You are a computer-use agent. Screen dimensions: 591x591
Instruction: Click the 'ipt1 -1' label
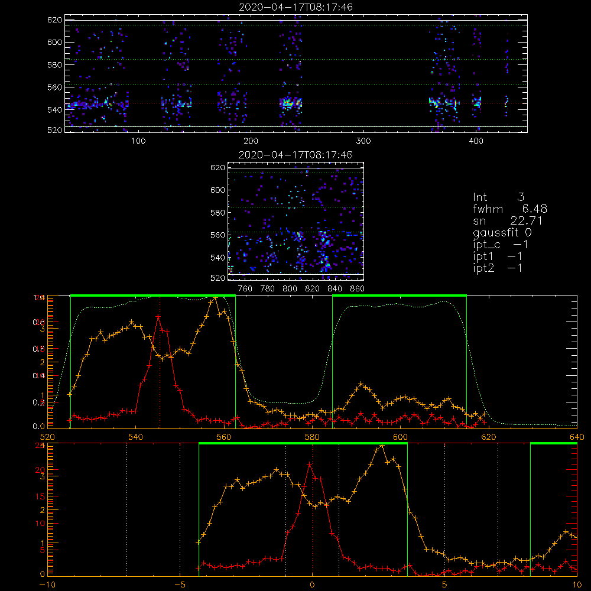click(x=497, y=256)
